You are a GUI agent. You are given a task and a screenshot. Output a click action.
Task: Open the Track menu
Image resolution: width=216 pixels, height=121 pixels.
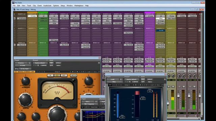coord(29,6)
